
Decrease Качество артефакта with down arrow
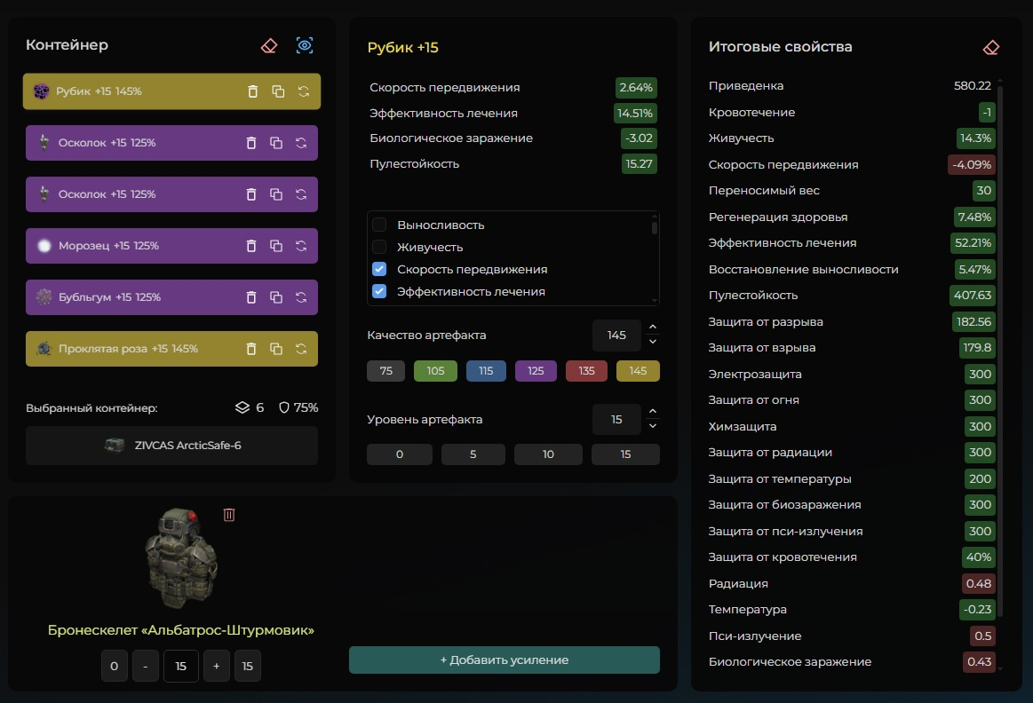[652, 342]
